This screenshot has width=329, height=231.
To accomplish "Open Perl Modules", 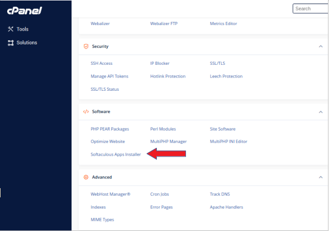I will [163, 129].
